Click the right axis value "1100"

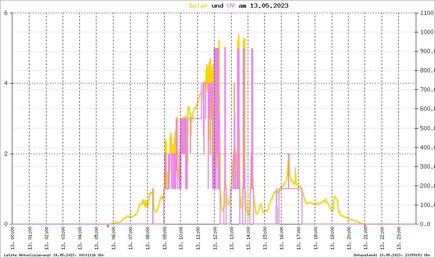click(x=426, y=13)
